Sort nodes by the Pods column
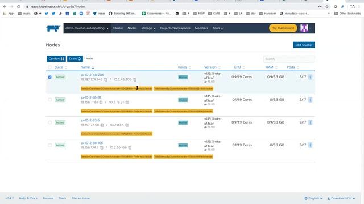 coord(293,67)
